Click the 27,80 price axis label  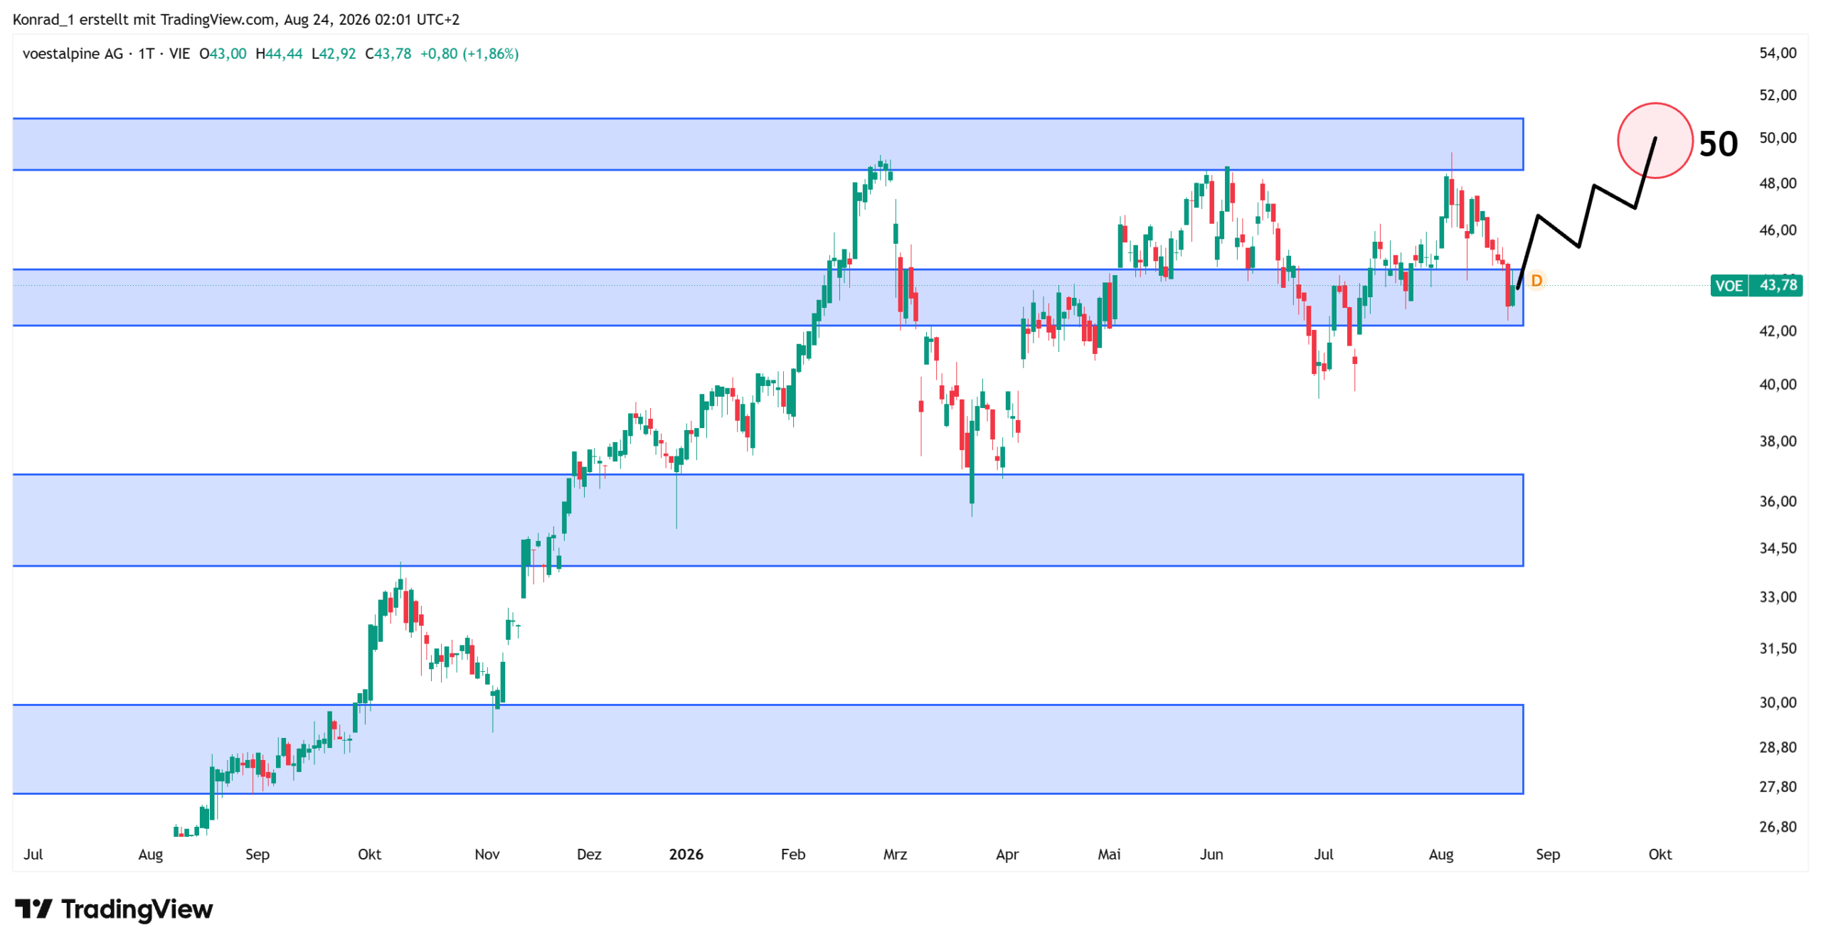[1777, 787]
